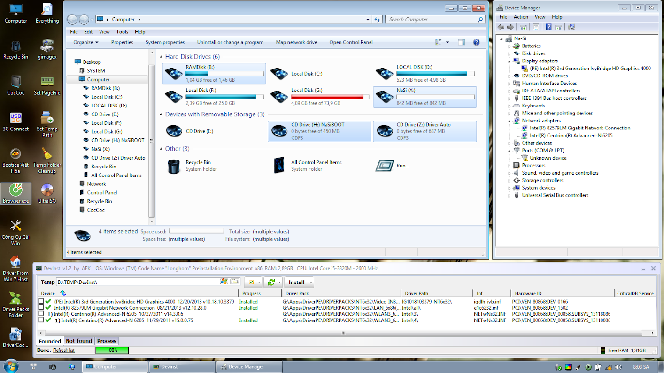This screenshot has height=373, width=664.
Task: Click the scan for hardware changes icon
Action: point(571,27)
